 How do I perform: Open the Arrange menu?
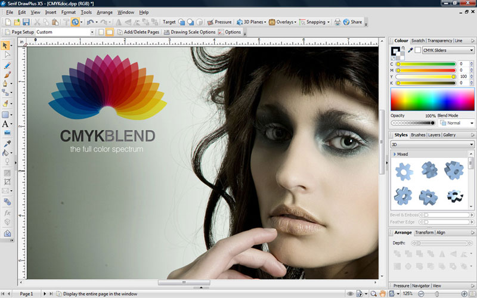[104, 12]
